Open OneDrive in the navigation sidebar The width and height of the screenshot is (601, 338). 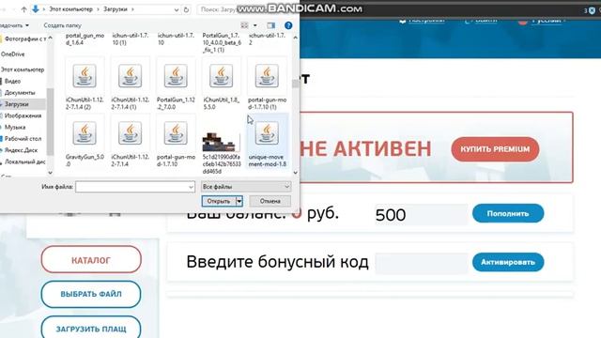pos(12,54)
